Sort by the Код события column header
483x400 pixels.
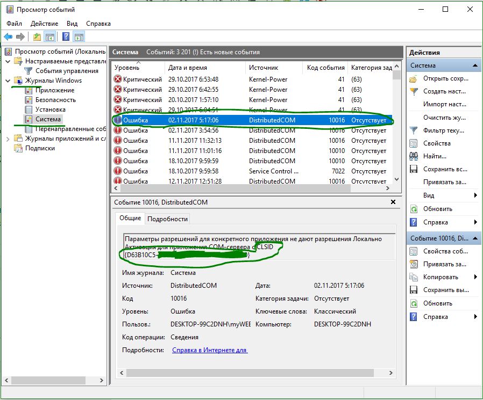point(325,68)
